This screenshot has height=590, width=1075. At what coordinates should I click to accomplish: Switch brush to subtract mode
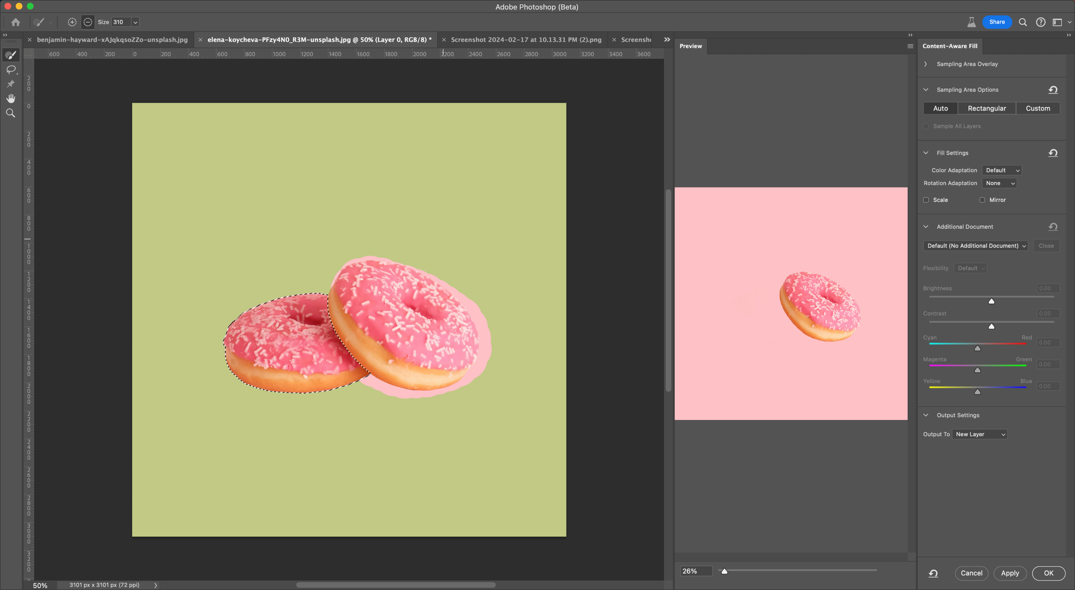88,22
